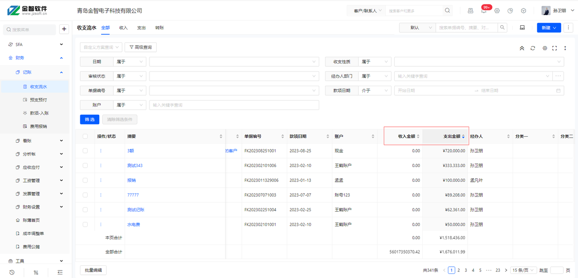Image resolution: width=578 pixels, height=278 pixels.
Task: Click the 搜索菜单 menu search field
Action: point(30,29)
